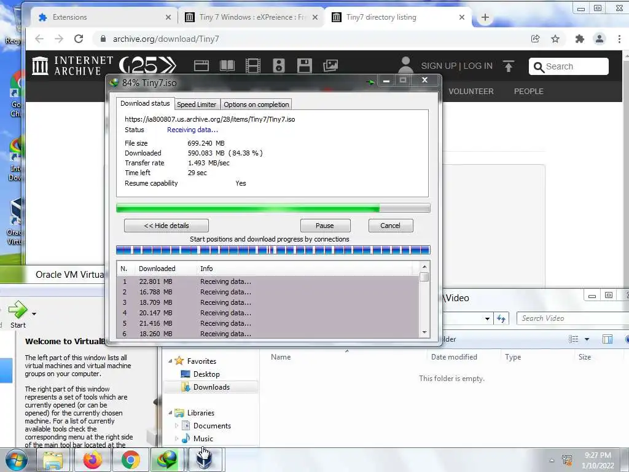
Task: Open the Video film-strip icon
Action: [252, 66]
